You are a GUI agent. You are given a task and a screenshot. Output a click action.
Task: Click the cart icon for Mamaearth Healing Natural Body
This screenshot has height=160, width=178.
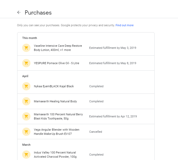[26, 101]
